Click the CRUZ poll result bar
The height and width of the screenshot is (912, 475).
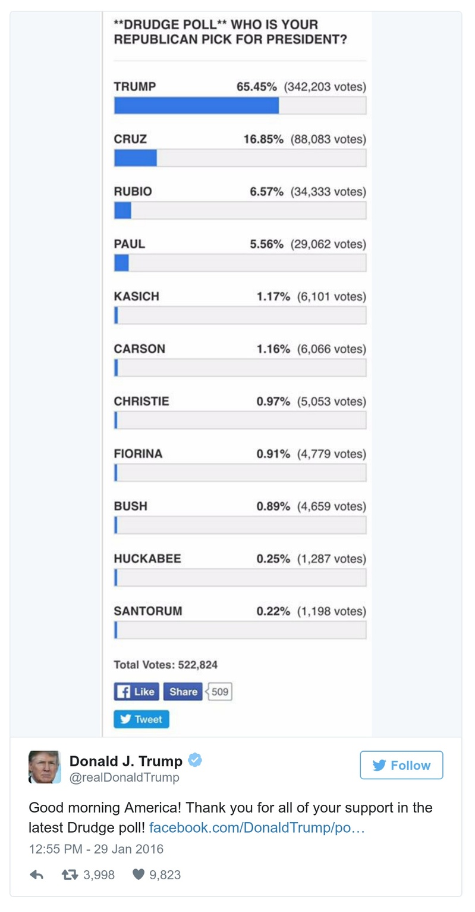click(x=240, y=158)
